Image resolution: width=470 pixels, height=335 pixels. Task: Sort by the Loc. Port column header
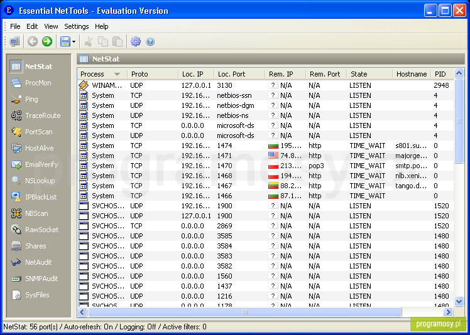239,74
